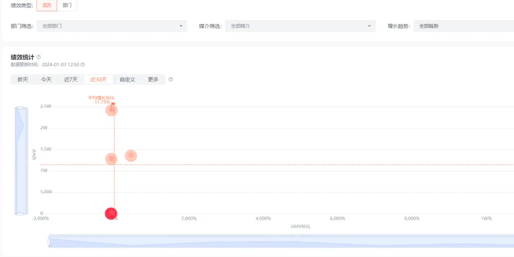Click 自定义 date range option
This screenshot has height=257, width=514.
(x=128, y=79)
